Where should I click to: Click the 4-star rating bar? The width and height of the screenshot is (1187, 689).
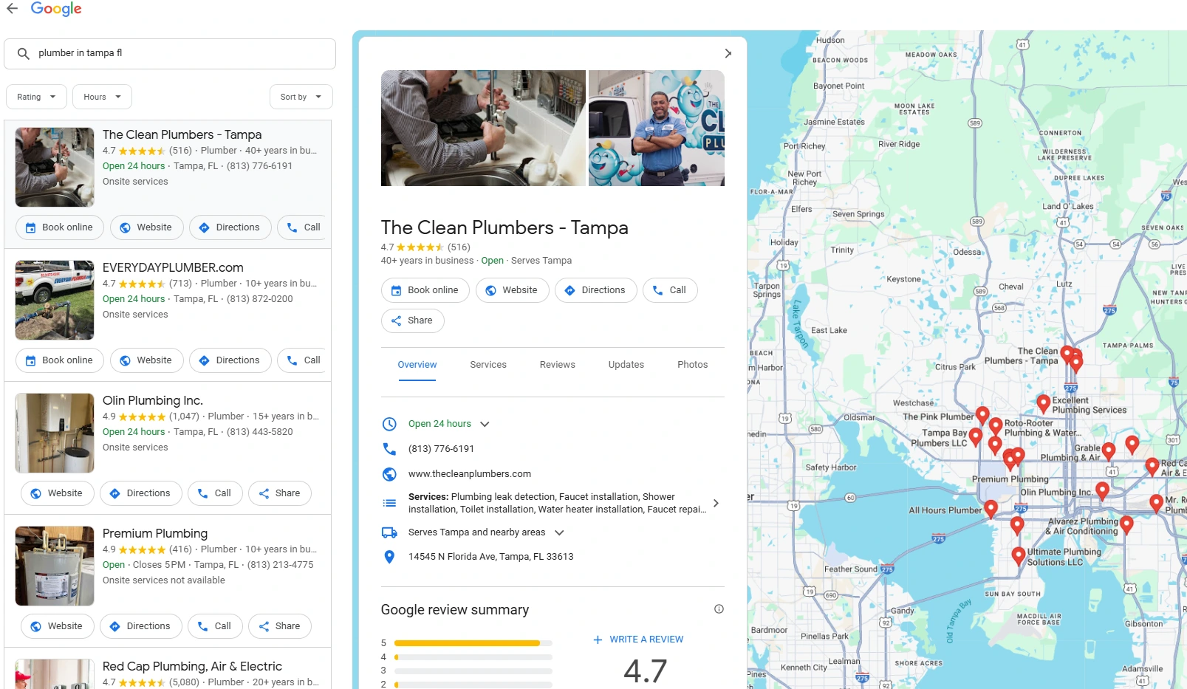(x=473, y=657)
